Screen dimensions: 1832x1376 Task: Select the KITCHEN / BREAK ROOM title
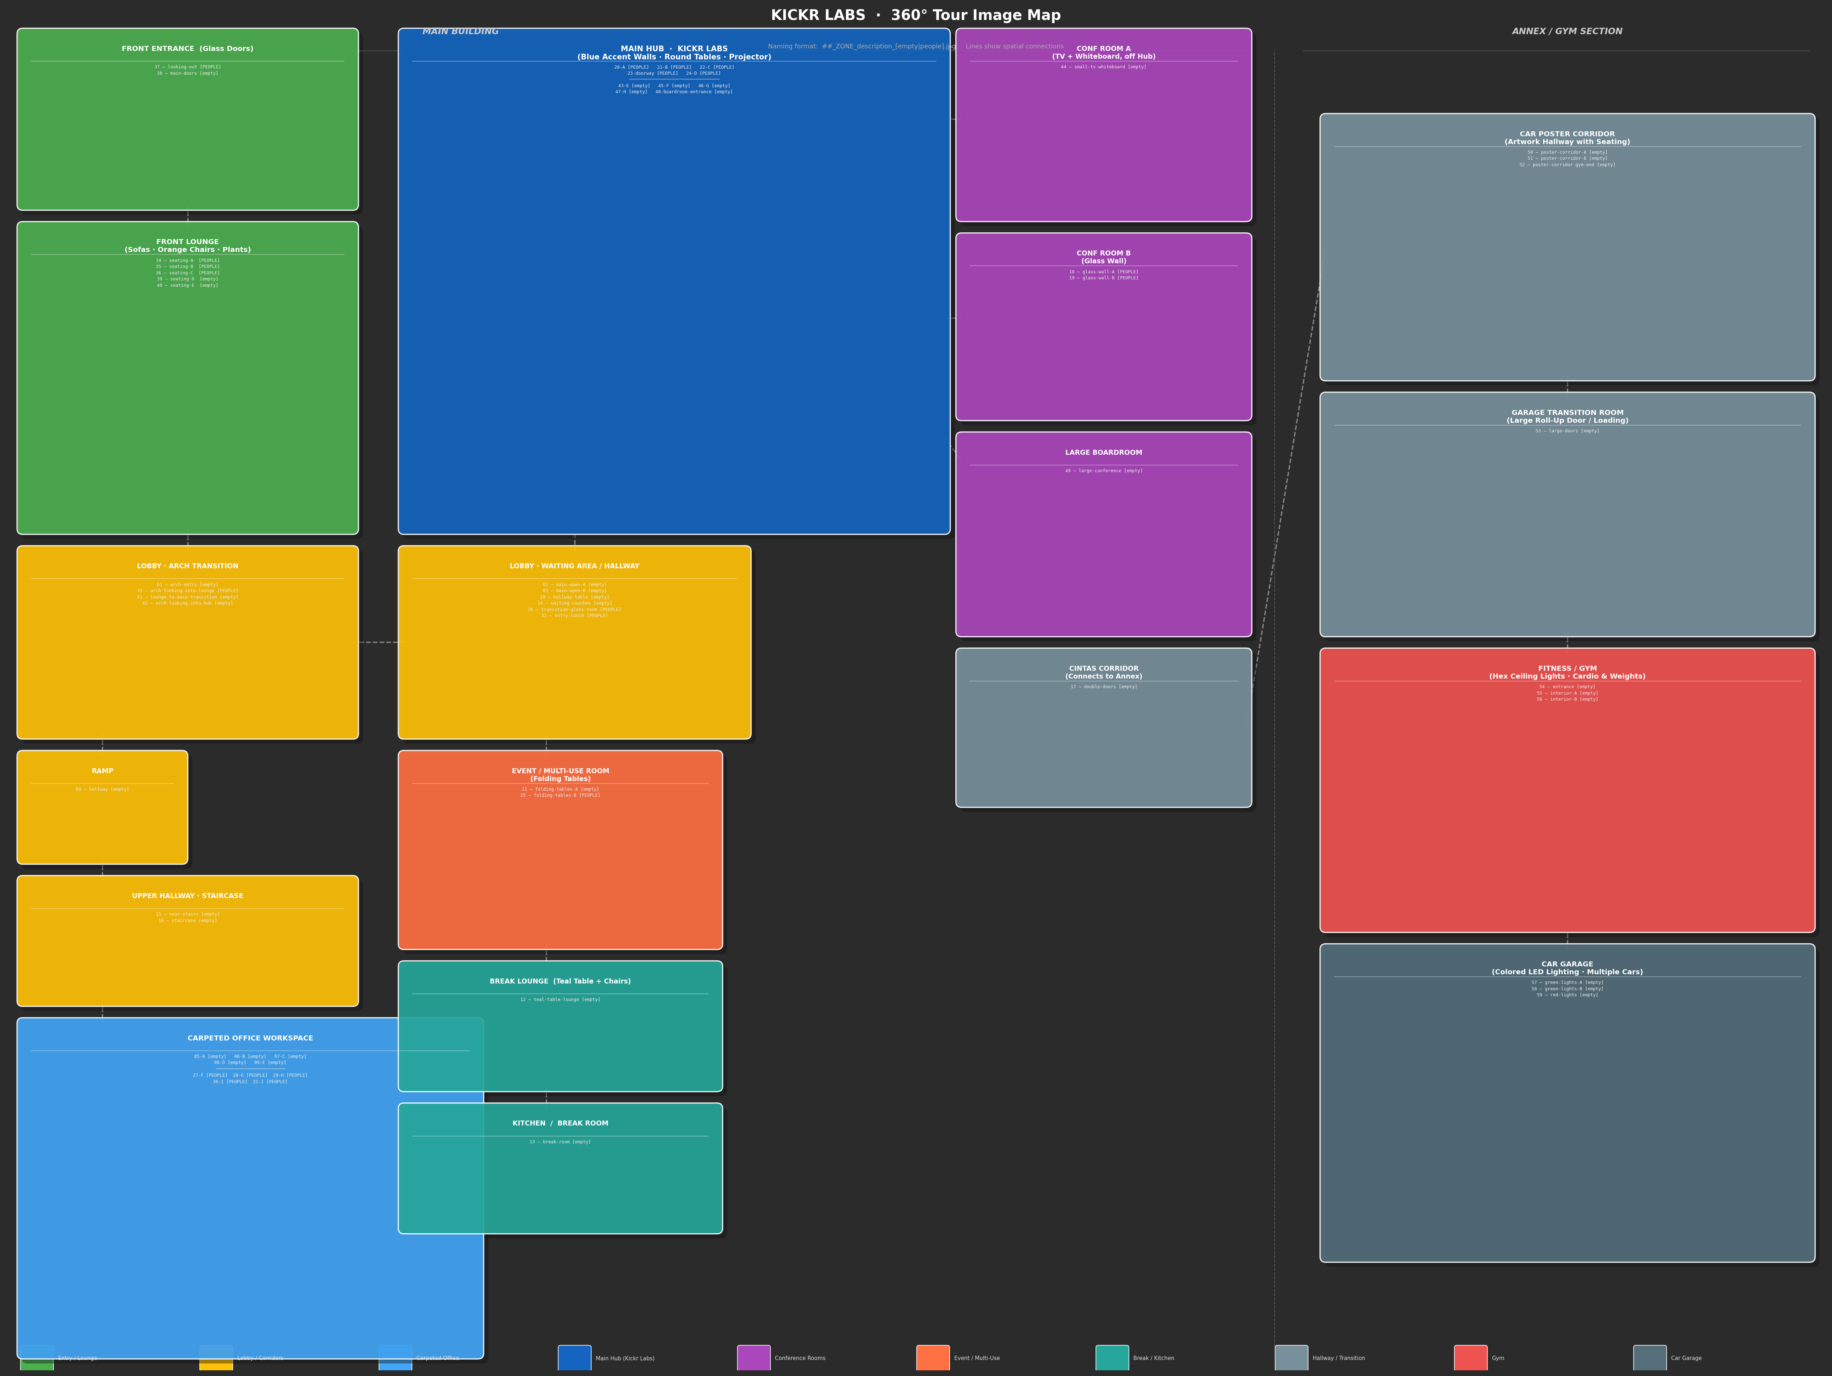561,1123
